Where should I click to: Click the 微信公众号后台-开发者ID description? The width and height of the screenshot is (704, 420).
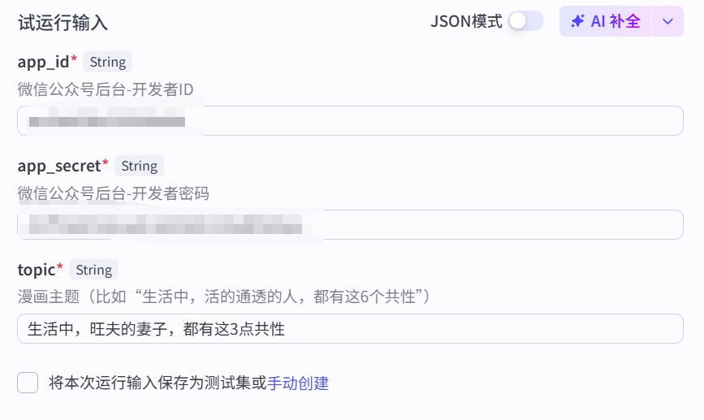[106, 89]
